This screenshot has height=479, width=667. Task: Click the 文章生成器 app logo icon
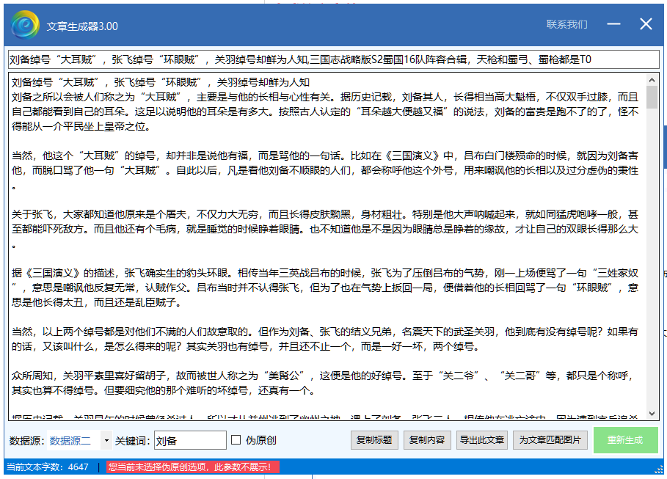point(25,25)
